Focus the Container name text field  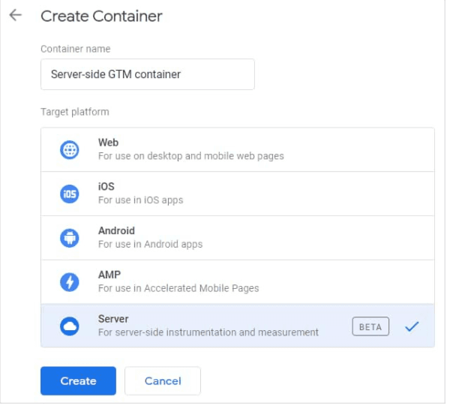pyautogui.click(x=147, y=74)
